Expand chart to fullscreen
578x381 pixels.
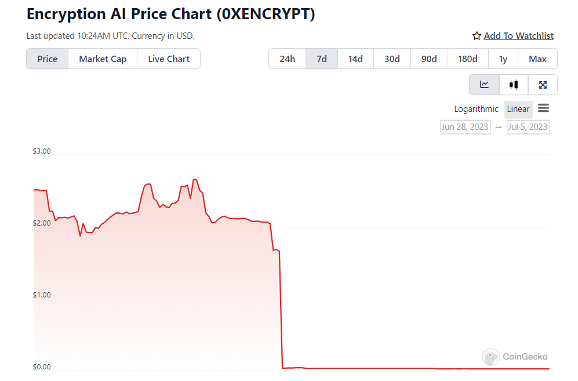543,85
